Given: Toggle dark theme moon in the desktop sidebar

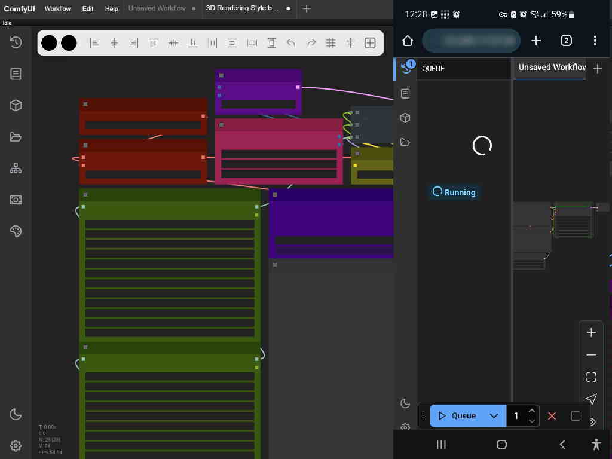Looking at the screenshot, I should [x=16, y=414].
